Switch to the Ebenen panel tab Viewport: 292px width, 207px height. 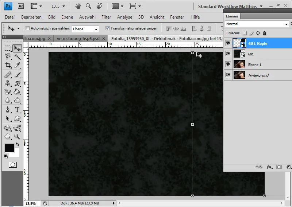(232, 16)
